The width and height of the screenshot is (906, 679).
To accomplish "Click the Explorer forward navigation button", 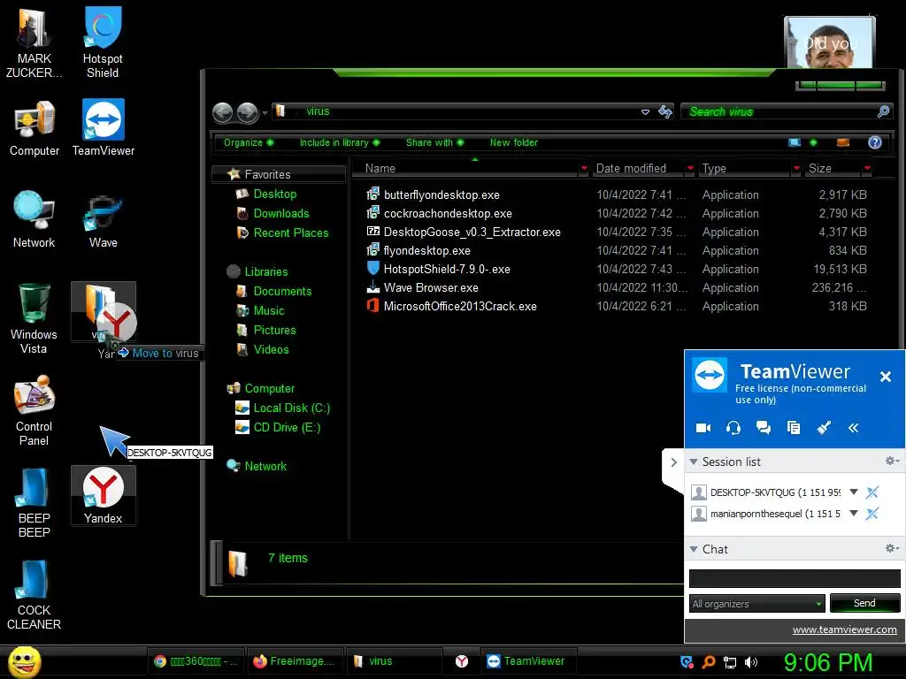I will click(x=248, y=112).
